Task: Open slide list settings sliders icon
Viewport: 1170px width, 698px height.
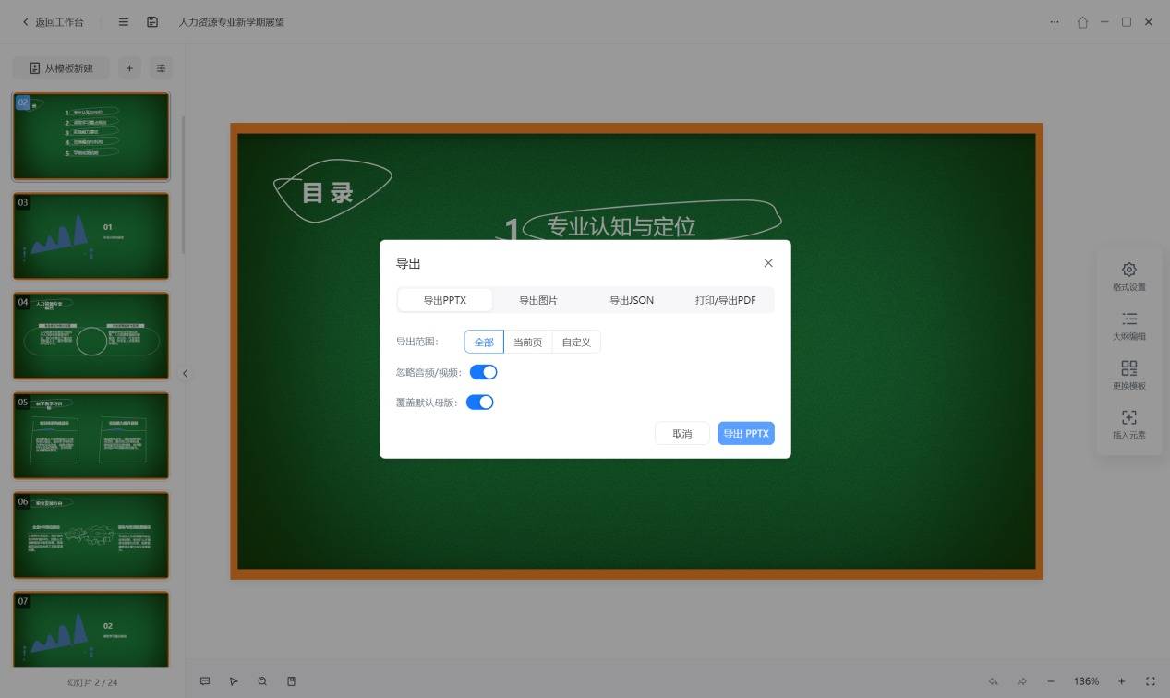Action: tap(161, 68)
